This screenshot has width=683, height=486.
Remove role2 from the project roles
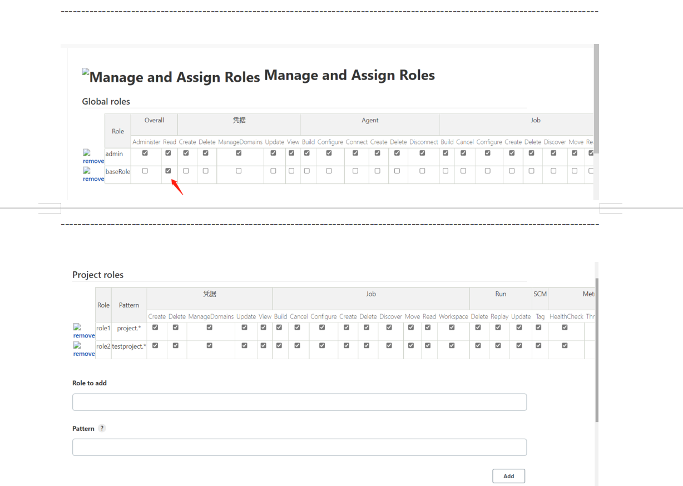(84, 354)
